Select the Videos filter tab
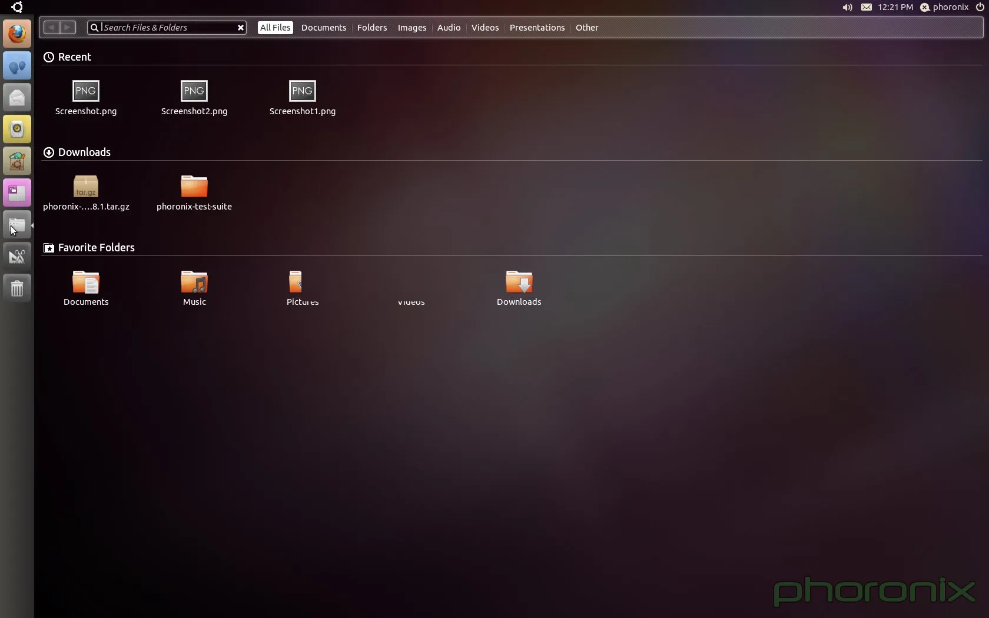The image size is (989, 618). click(485, 28)
